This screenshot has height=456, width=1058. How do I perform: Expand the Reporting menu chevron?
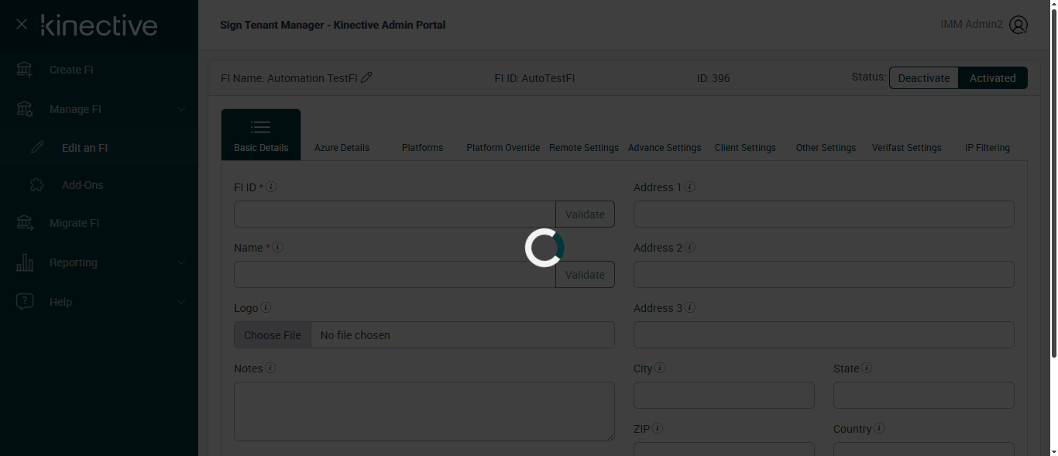181,262
